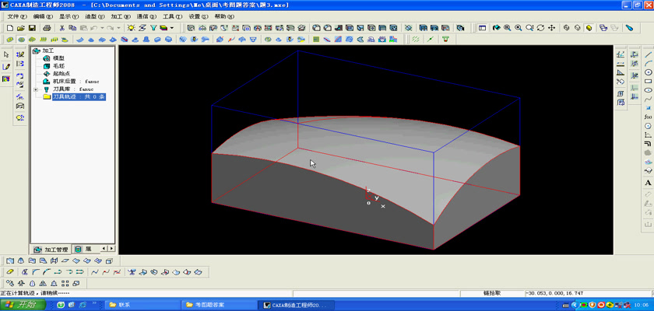
Task: Select the root 加工 tree node
Action: point(48,51)
